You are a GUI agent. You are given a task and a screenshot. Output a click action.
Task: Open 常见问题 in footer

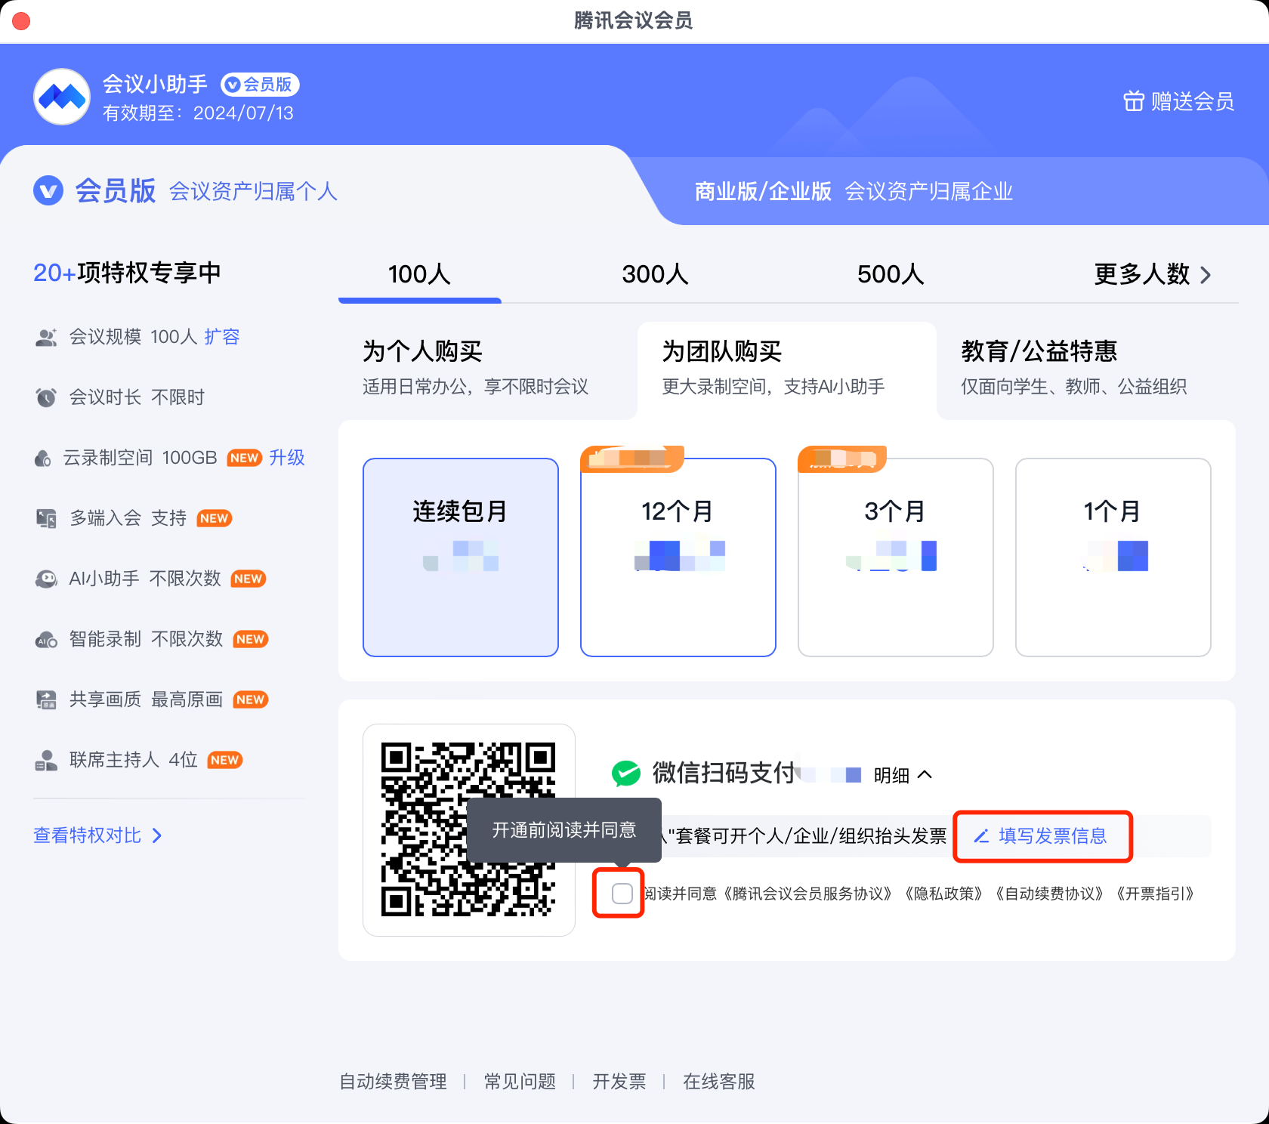520,1082
